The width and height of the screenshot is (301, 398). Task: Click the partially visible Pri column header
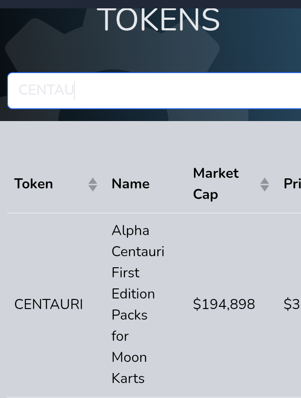(292, 184)
